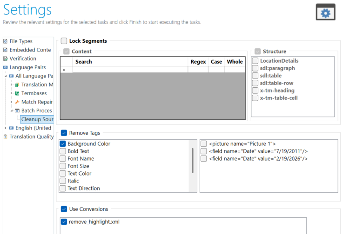Viewport: 343px width, 234px height.
Task: Click the Search column header
Action: [x=130, y=62]
